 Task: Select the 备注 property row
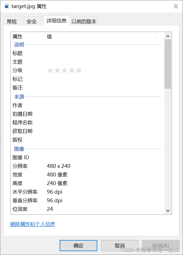tap(87, 88)
